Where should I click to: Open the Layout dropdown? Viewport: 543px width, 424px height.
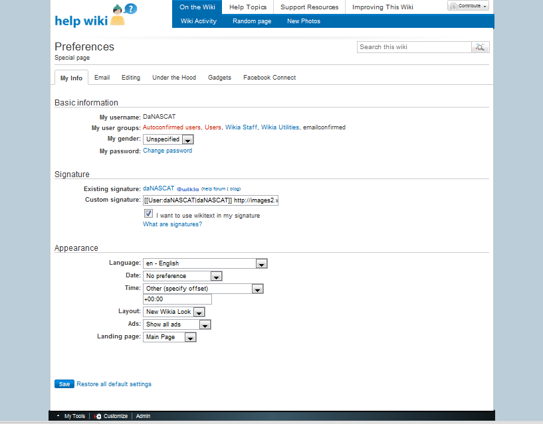pos(175,312)
